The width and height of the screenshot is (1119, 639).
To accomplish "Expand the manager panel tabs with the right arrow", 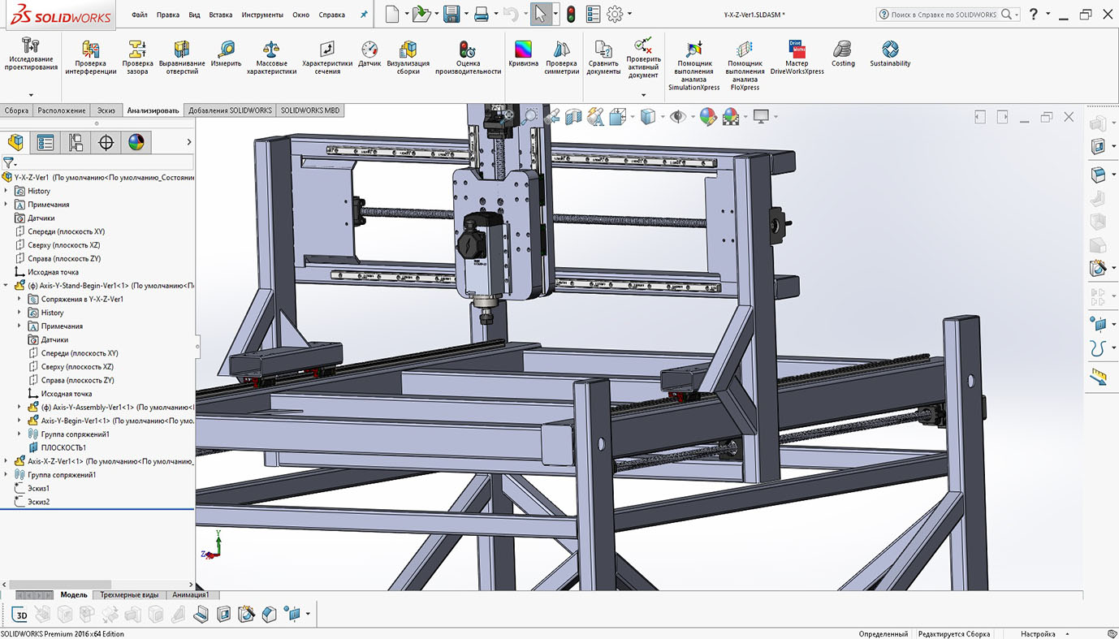I will 189,143.
